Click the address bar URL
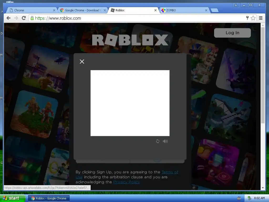 [x=58, y=18]
